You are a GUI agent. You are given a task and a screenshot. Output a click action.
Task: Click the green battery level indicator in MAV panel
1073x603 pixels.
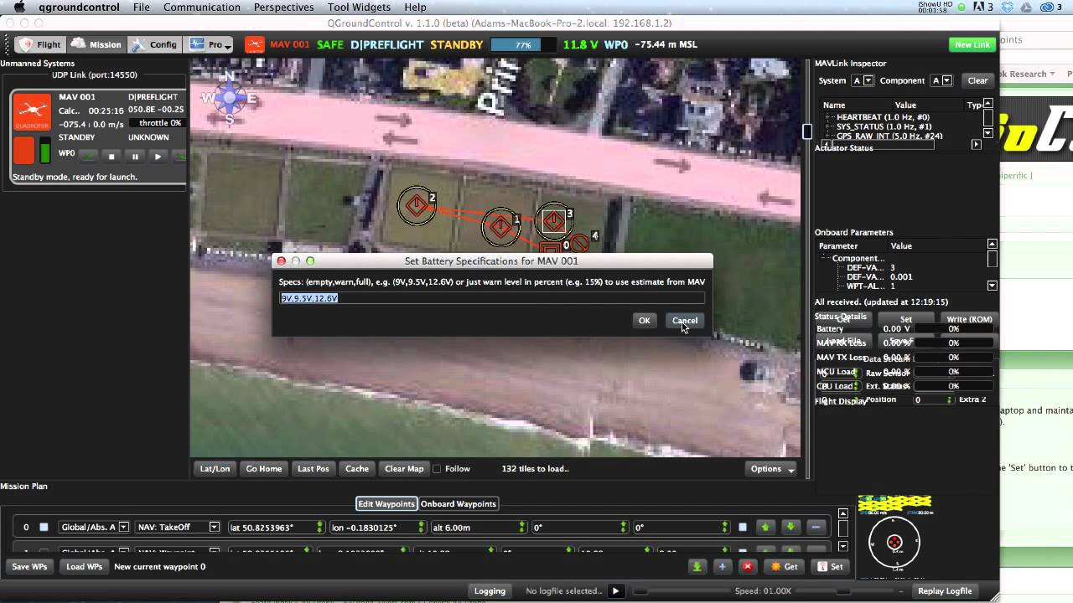point(45,152)
